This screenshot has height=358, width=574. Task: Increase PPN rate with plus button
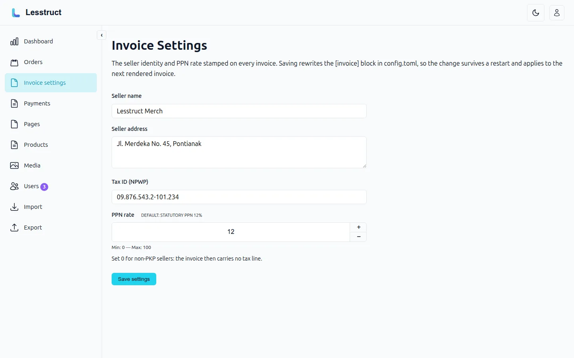coord(358,227)
